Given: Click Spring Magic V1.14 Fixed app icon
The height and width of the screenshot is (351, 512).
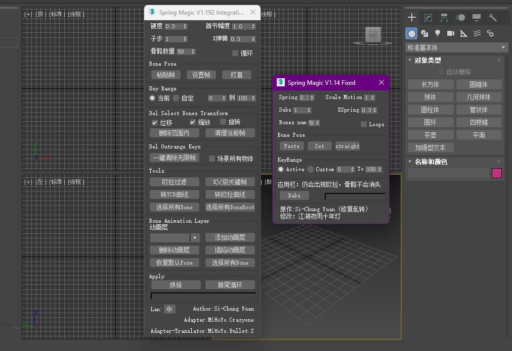Looking at the screenshot, I should click(280, 82).
